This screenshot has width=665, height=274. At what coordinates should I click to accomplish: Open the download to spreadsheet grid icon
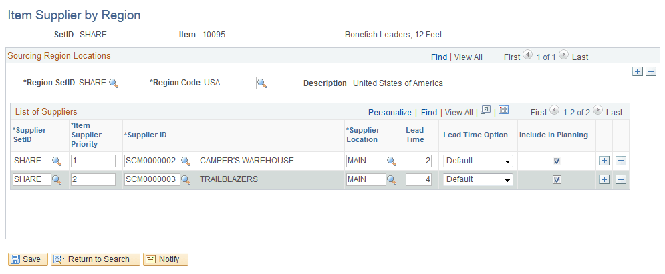(503, 111)
